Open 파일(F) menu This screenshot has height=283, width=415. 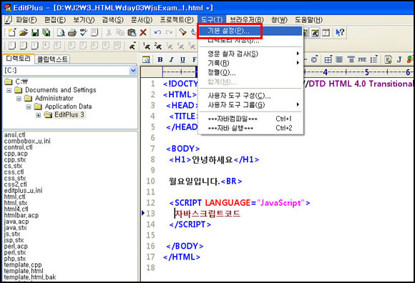point(26,20)
